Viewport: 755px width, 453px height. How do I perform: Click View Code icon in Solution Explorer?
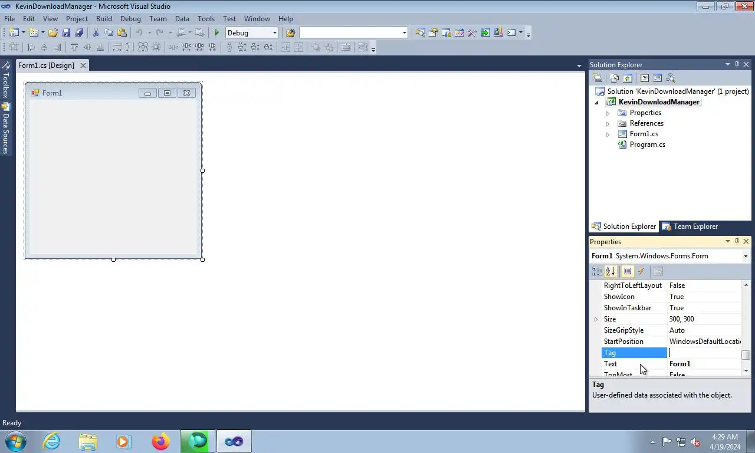[644, 78]
